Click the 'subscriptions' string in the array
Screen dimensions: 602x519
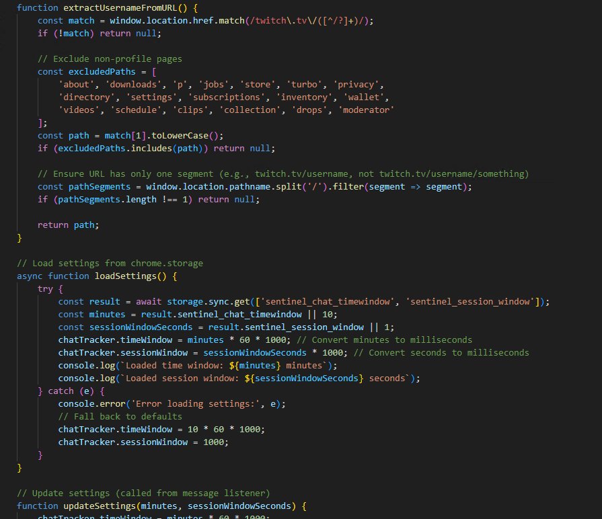click(227, 97)
